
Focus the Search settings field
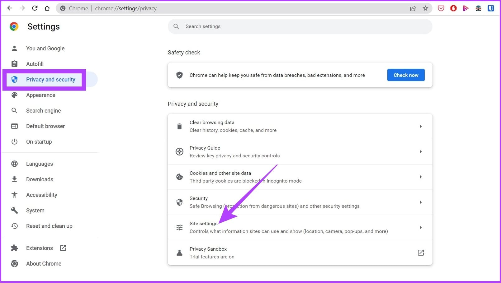300,26
